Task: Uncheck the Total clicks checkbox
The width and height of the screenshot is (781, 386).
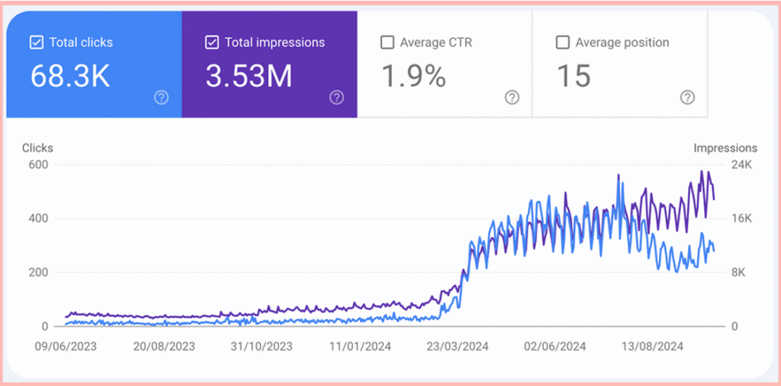Action: [x=37, y=43]
